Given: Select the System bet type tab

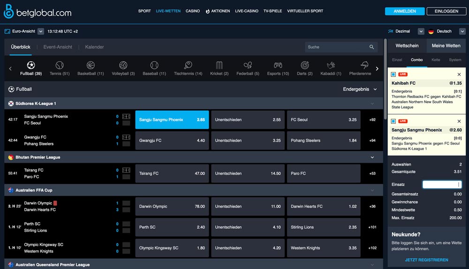Looking at the screenshot, I should tap(455, 60).
